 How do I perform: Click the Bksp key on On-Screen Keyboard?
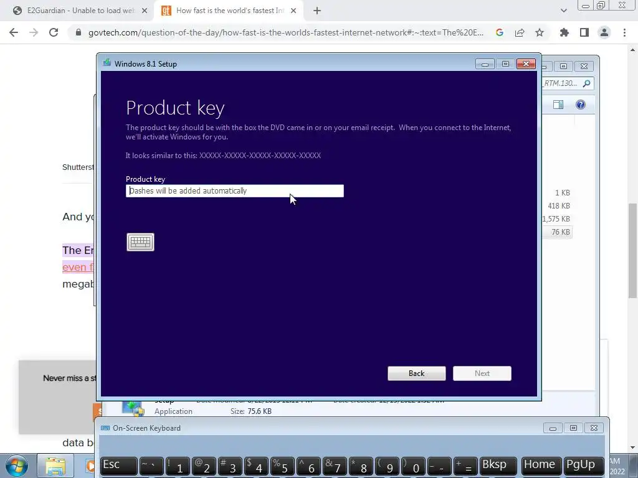(498, 466)
